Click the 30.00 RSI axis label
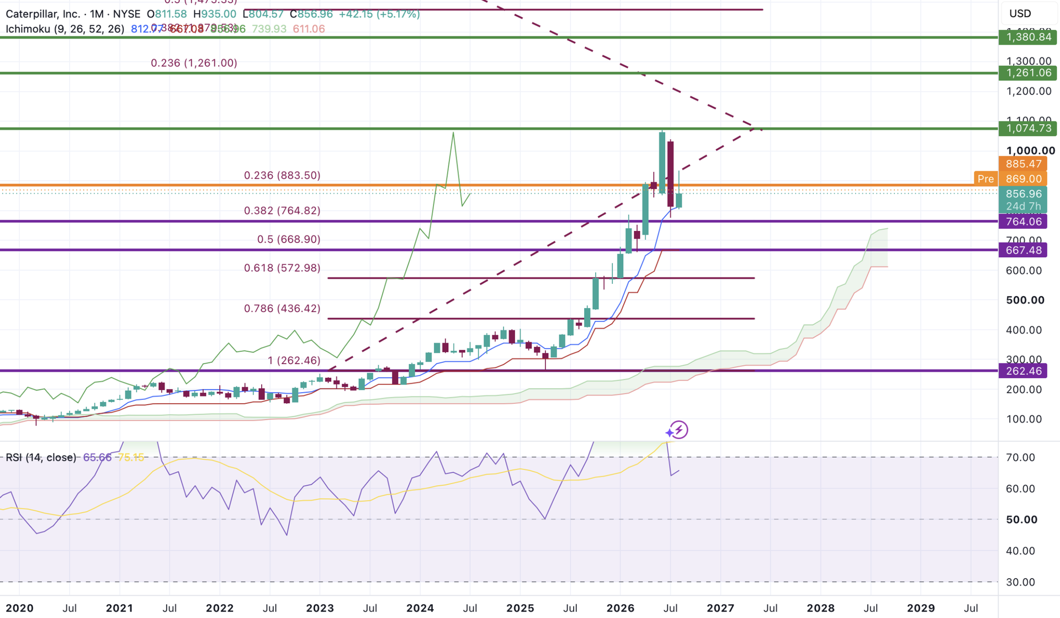 [x=1020, y=582]
